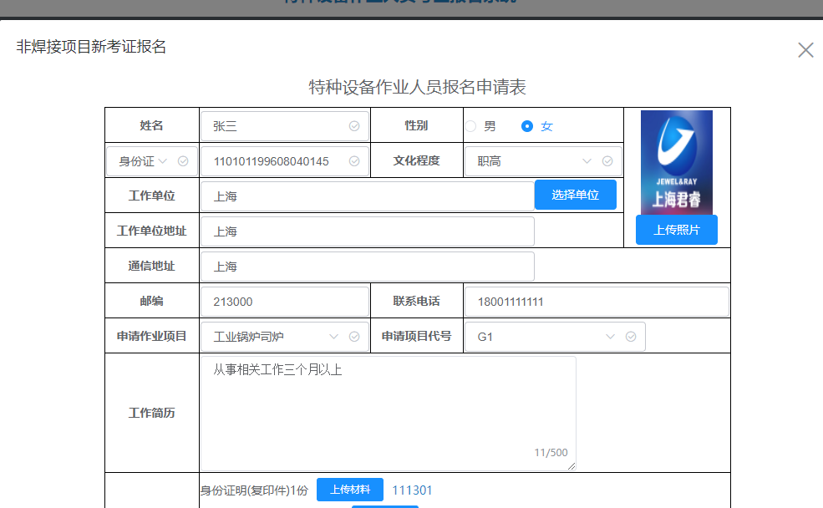Focus the 工作单位 input field
Viewport: 823px width, 508px height.
[x=368, y=196]
